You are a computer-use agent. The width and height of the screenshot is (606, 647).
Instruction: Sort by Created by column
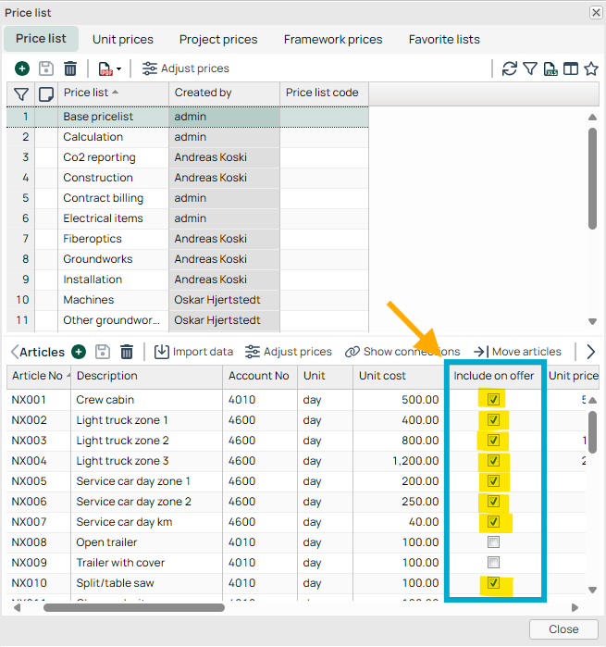tap(224, 93)
